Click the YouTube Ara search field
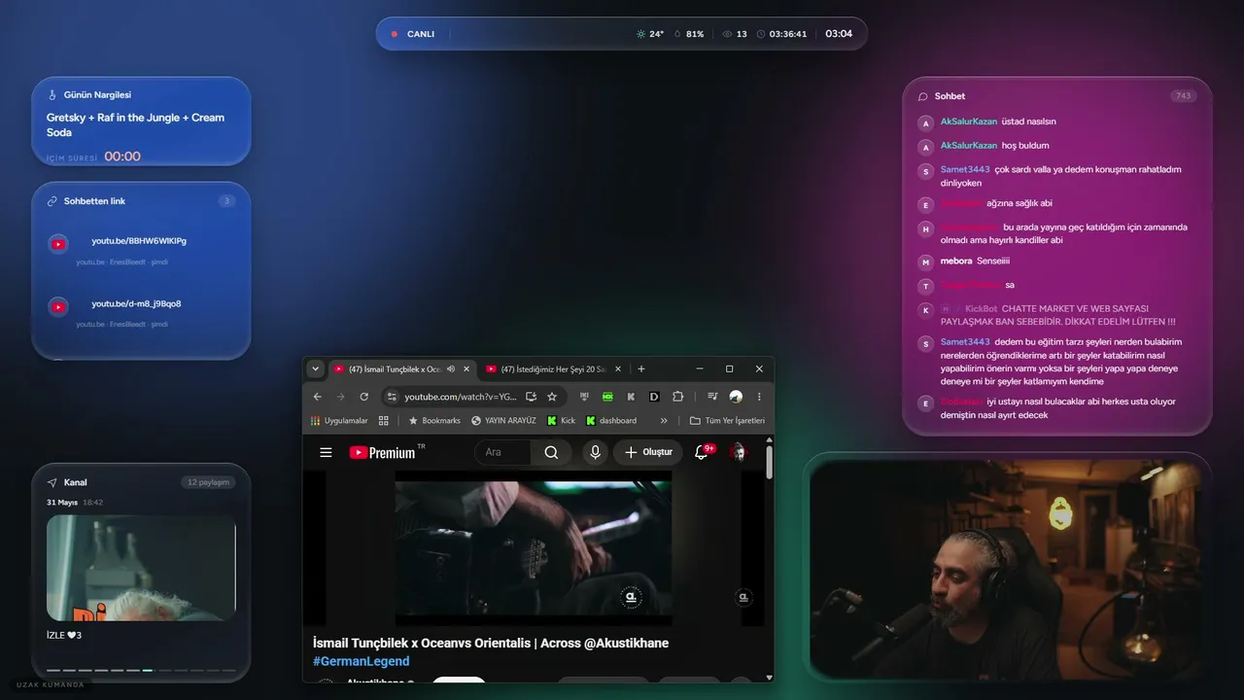Viewport: 1244px width, 700px height. click(x=502, y=452)
